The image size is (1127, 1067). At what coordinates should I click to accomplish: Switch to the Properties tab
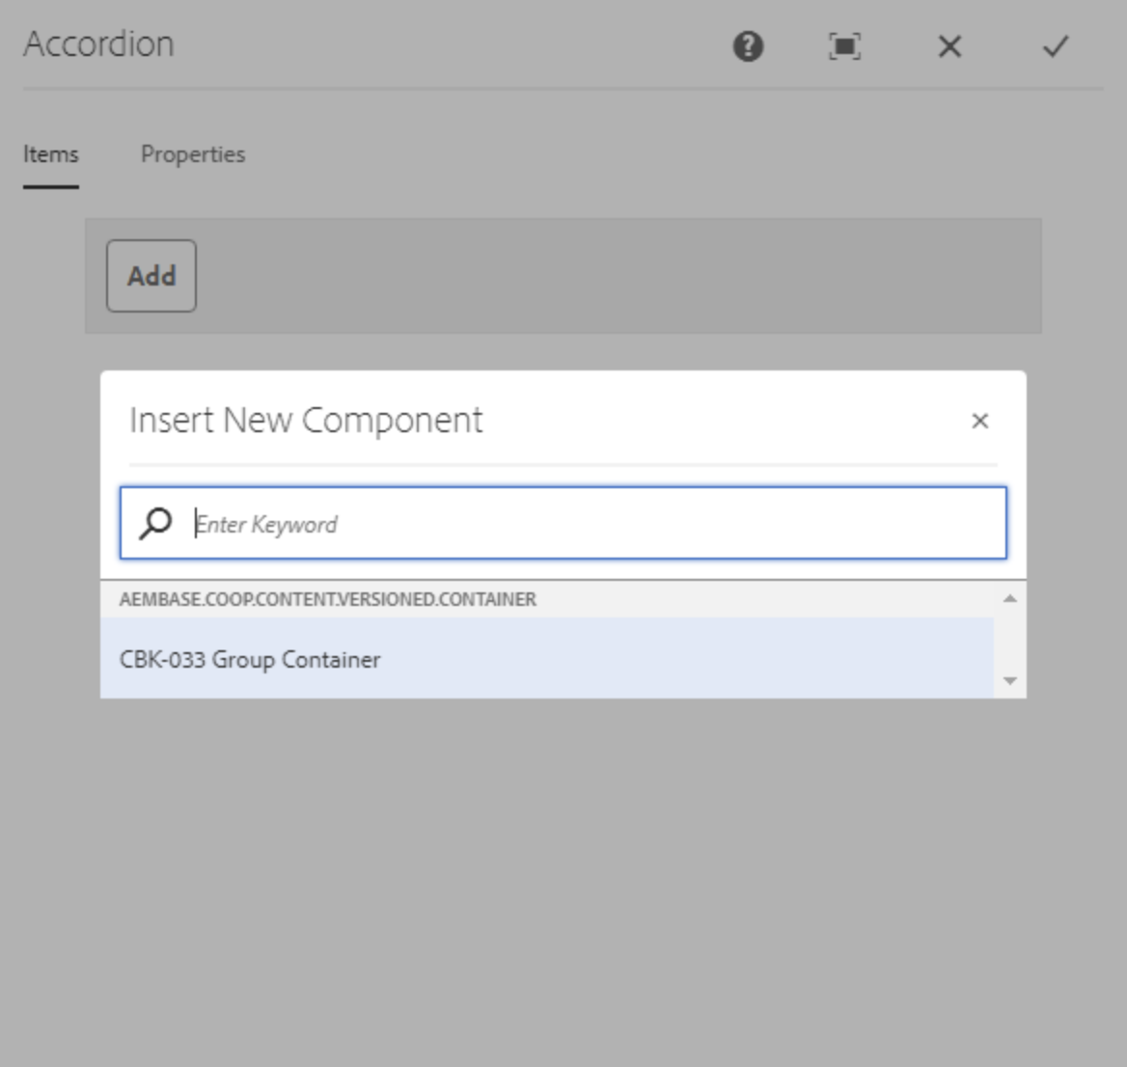point(193,154)
